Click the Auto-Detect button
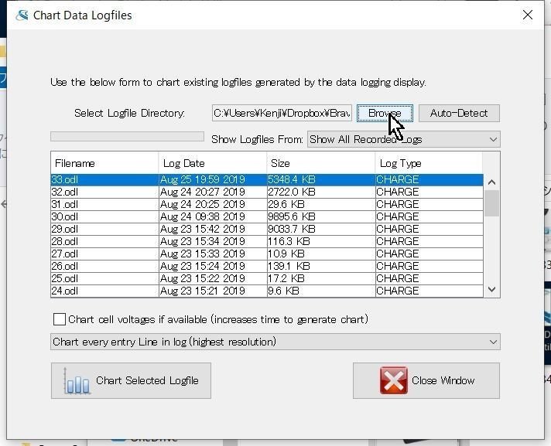The image size is (551, 446). 459,113
